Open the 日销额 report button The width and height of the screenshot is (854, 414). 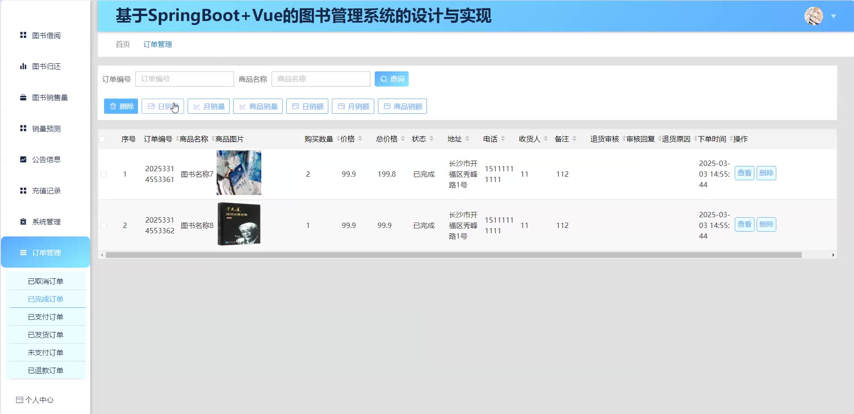pos(307,106)
